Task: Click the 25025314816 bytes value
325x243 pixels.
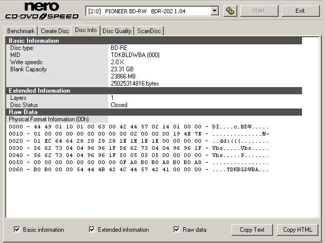Action: click(x=135, y=84)
